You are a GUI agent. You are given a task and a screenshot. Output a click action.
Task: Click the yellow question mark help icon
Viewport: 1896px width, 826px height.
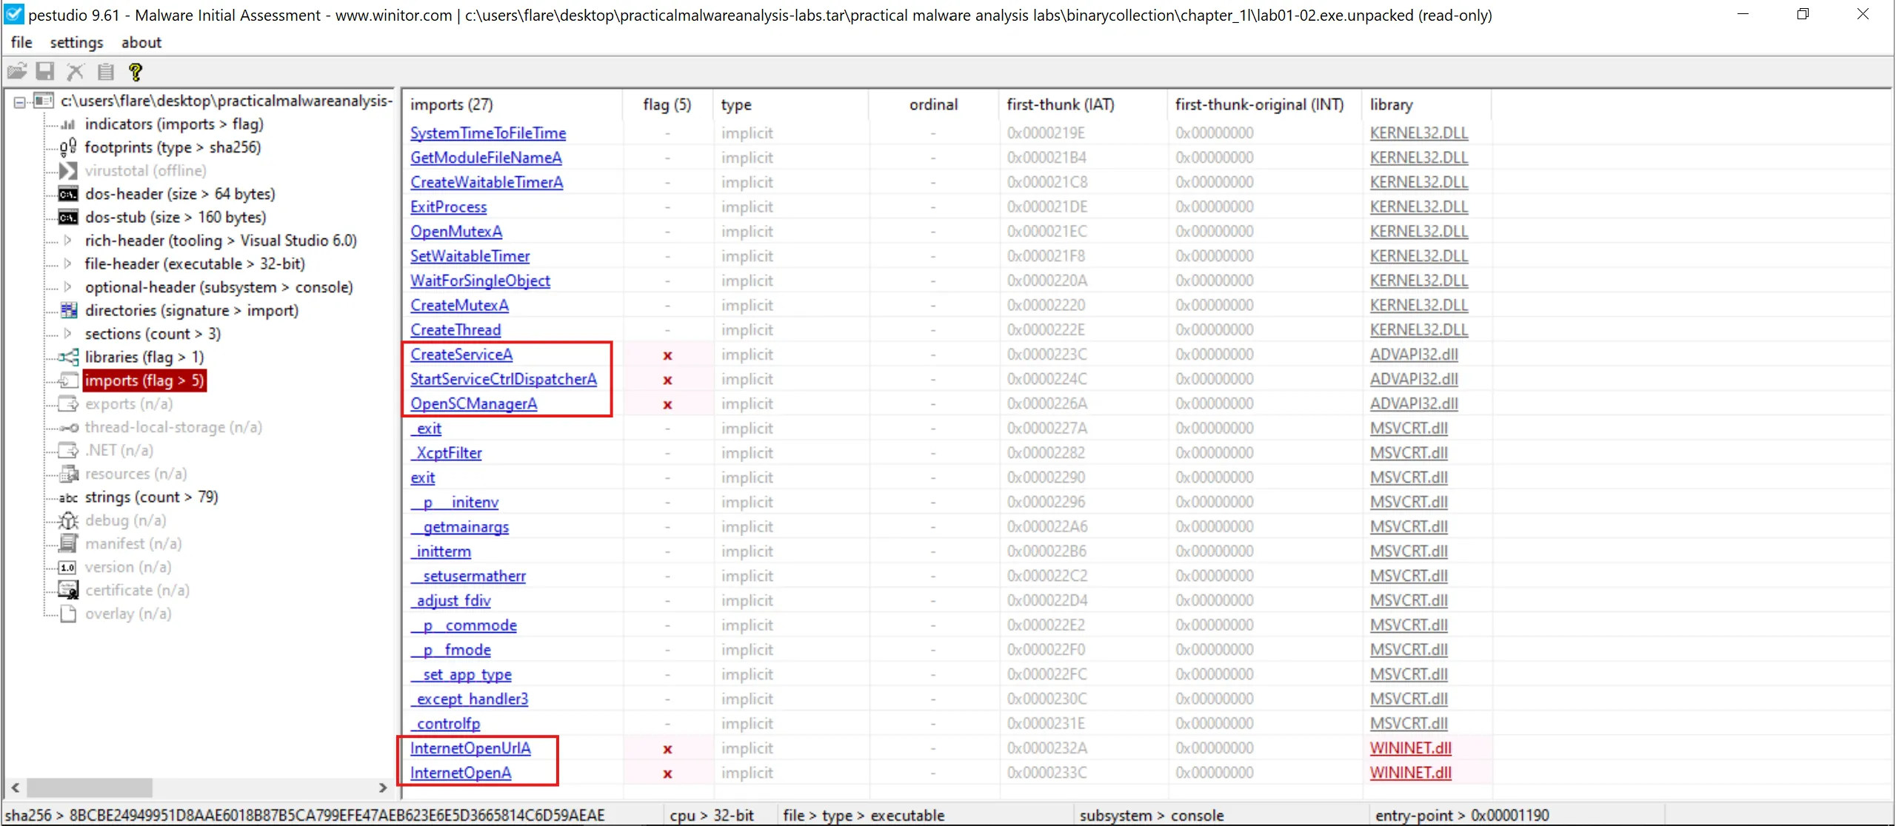(x=135, y=72)
